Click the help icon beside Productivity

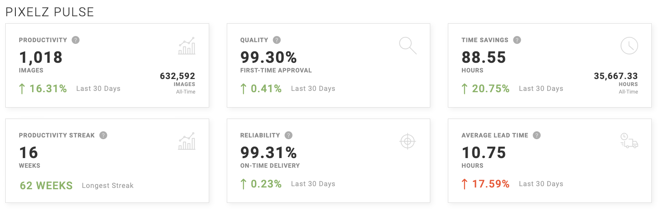76,40
